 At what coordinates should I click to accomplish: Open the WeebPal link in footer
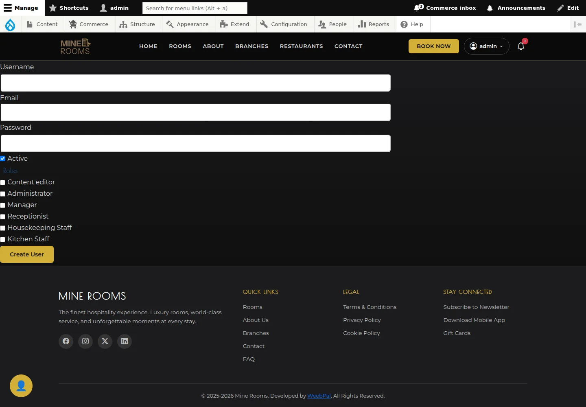point(319,396)
